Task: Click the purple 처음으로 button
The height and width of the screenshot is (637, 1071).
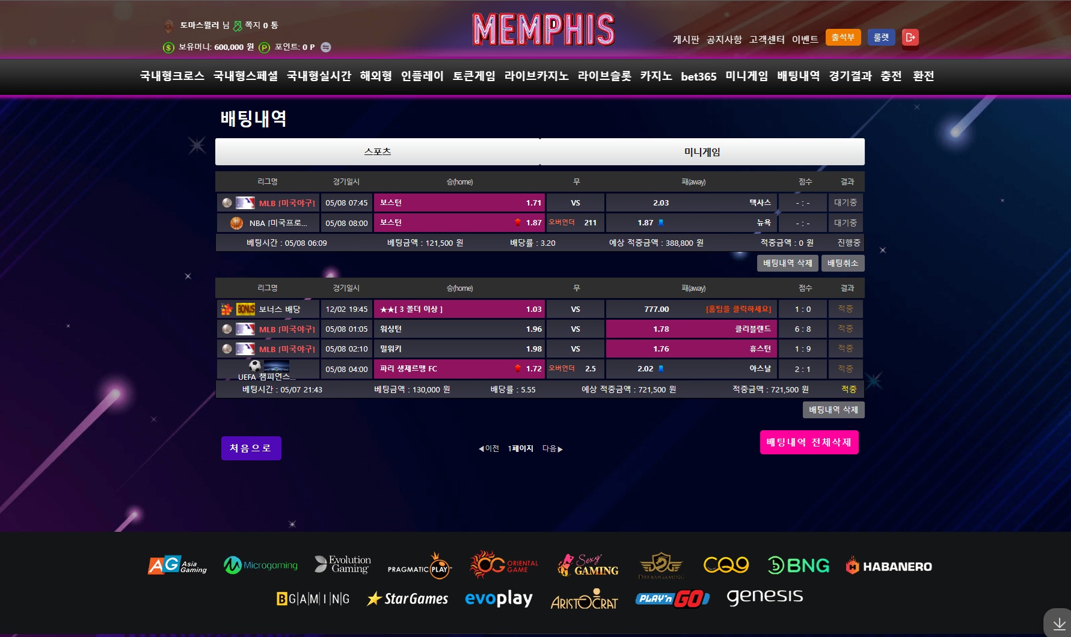Action: (251, 448)
